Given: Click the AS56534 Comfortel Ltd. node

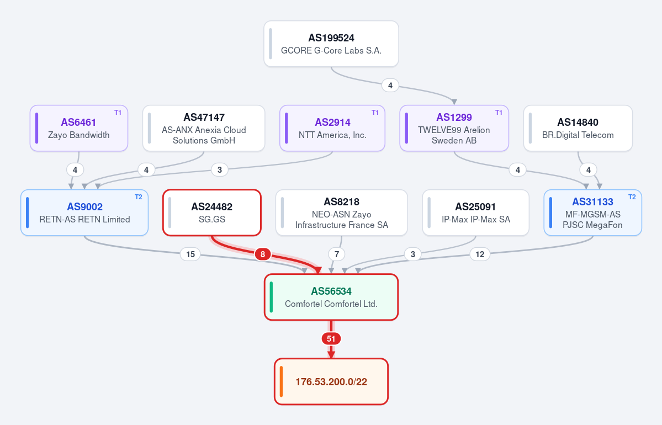Looking at the screenshot, I should 331,297.
